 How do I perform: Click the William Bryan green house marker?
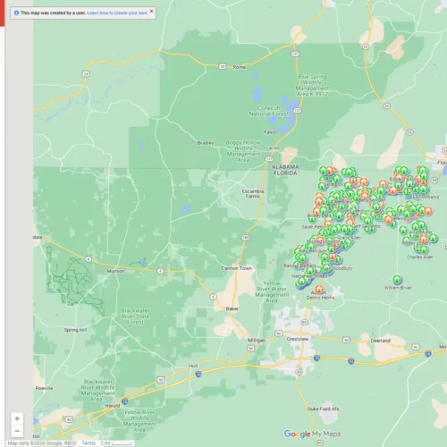(x=397, y=279)
